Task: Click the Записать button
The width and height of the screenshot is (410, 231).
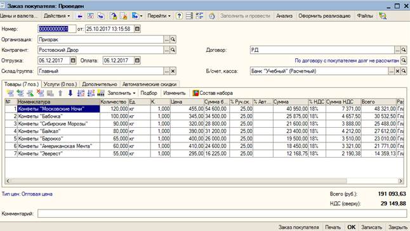Action: click(x=371, y=227)
